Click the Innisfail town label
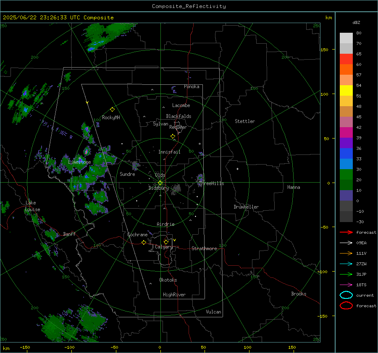The width and height of the screenshot is (378, 353). coord(169,152)
